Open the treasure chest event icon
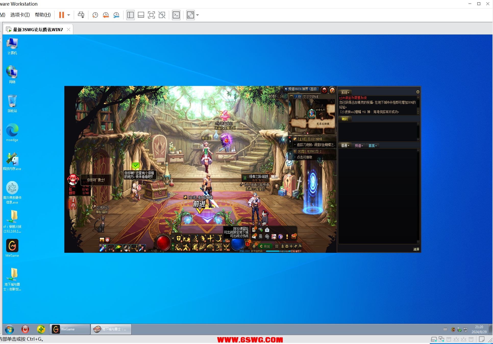493x344 pixels. tap(294, 237)
